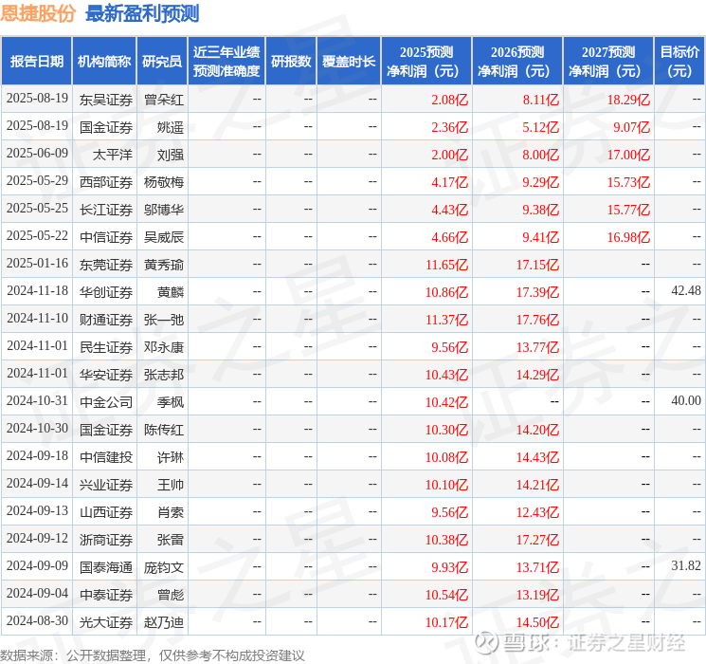Select analyst name 陈传红
Viewport: 706px width, 664px height.
[x=164, y=430]
